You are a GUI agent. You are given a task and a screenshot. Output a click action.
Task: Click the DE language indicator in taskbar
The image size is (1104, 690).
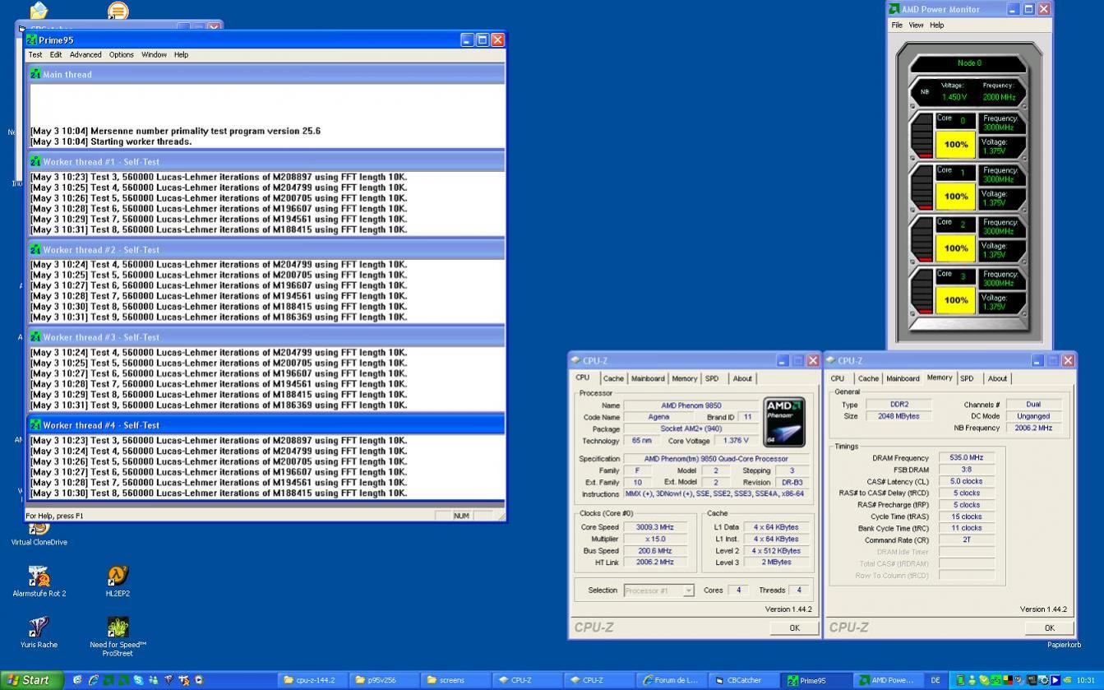coord(935,680)
